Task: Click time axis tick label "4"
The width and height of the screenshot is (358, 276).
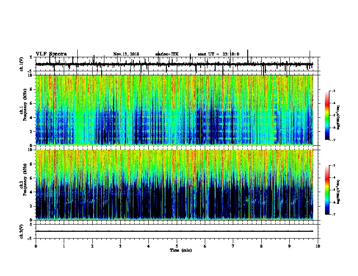Action: 149,246
